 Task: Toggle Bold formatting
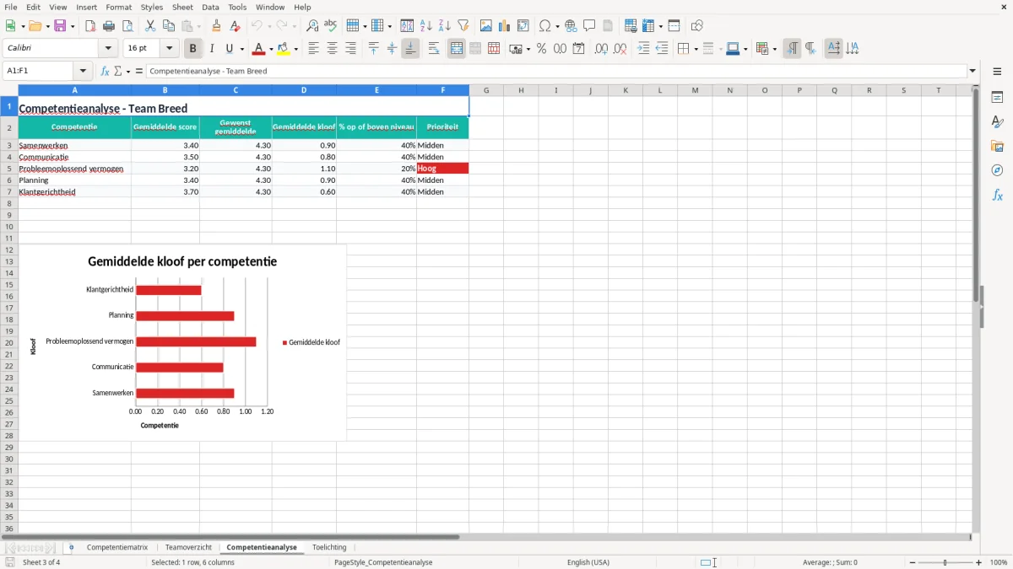(x=192, y=49)
